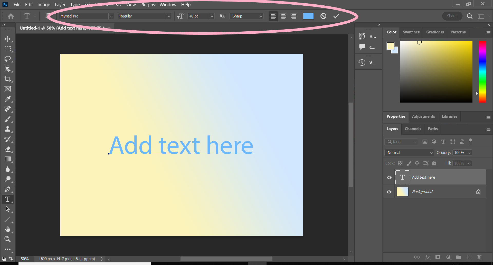Open the 48 pt font size dropdown
Viewport: 493px width, 265px height.
pos(212,16)
